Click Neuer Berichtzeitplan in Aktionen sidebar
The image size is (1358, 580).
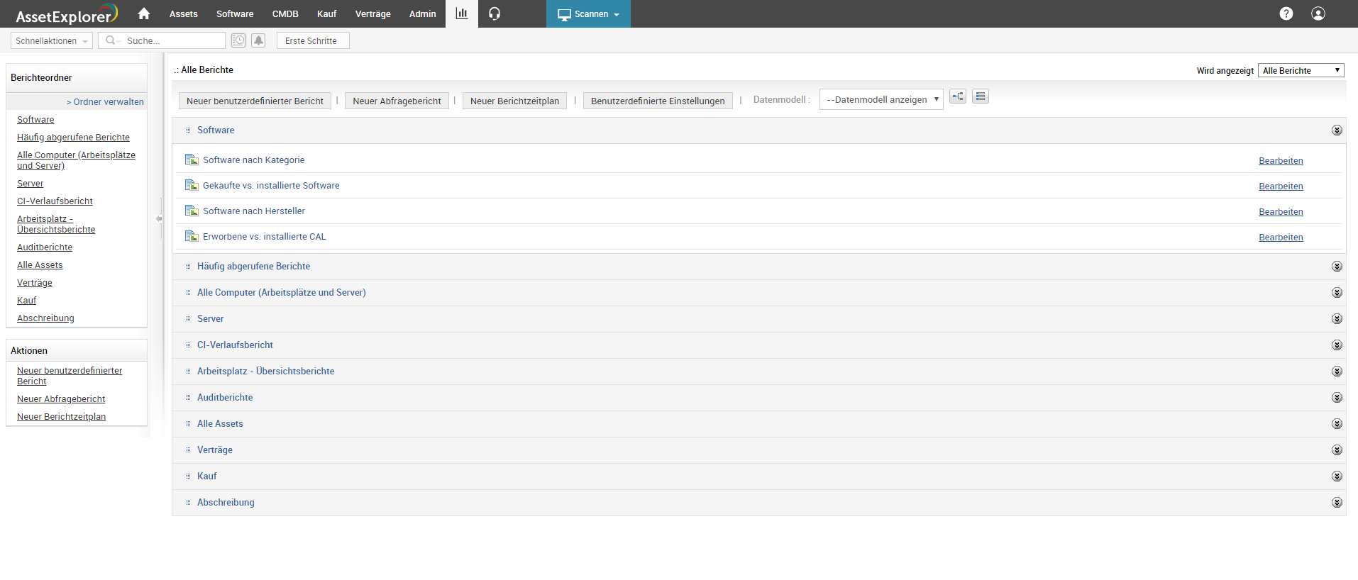[61, 417]
